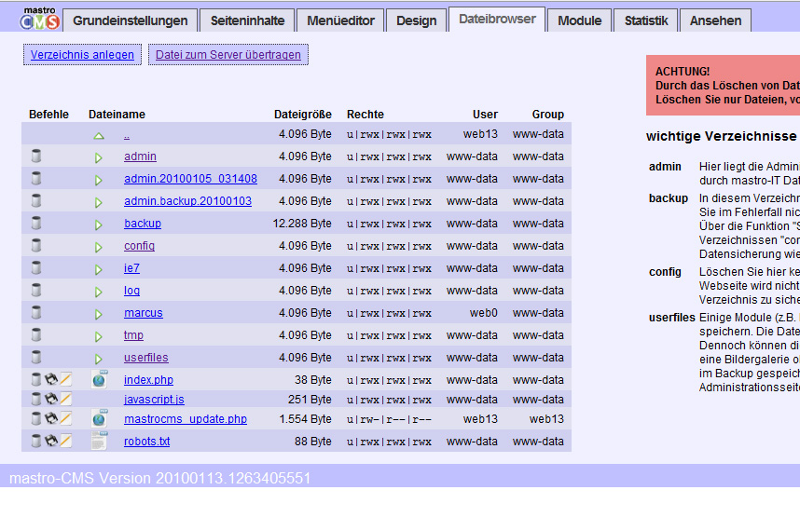Open the Grundeinstellungen tab

click(x=131, y=20)
